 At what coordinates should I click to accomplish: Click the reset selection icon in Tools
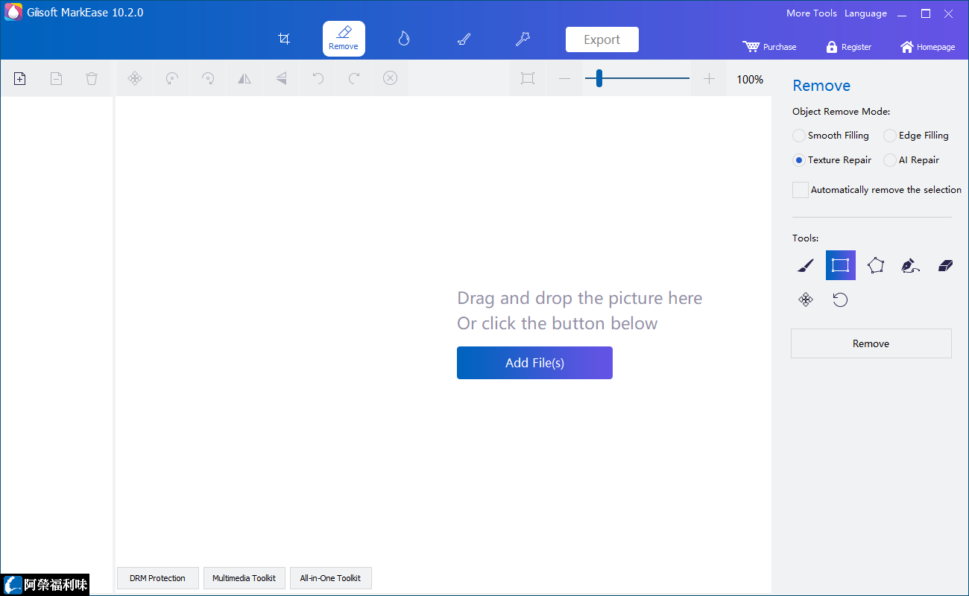840,299
